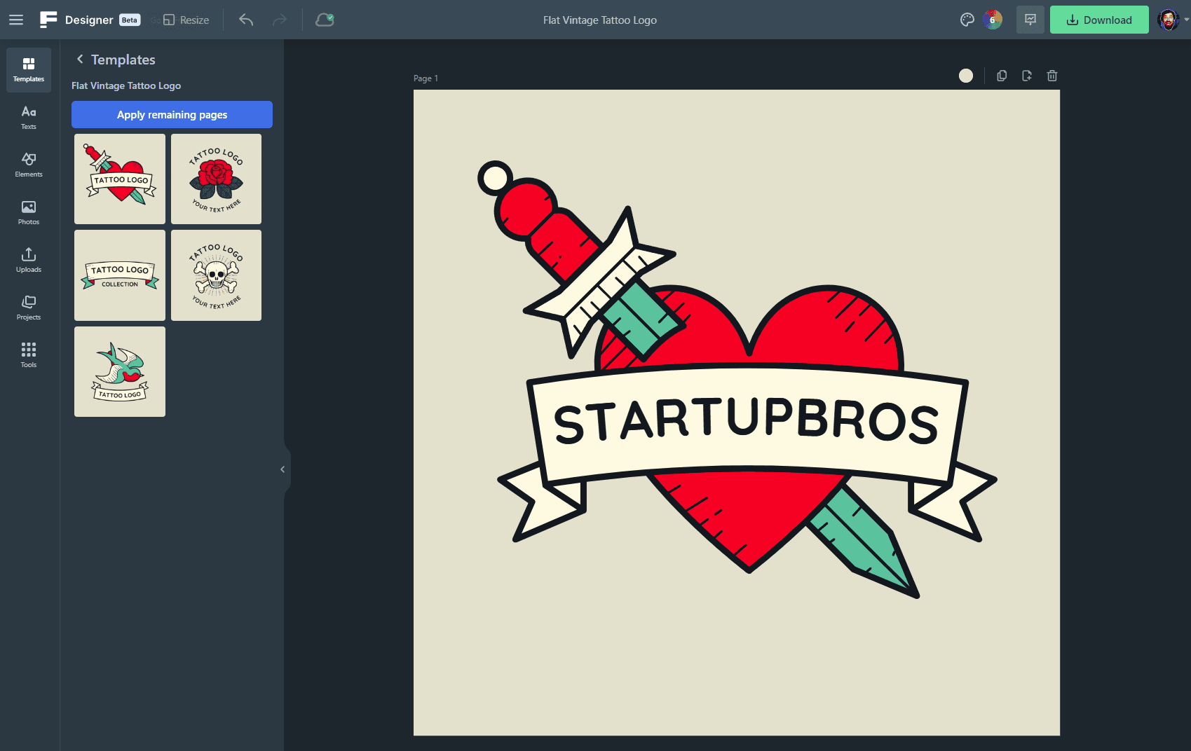Select the red rose tattoo template
The image size is (1191, 751).
[x=216, y=179]
